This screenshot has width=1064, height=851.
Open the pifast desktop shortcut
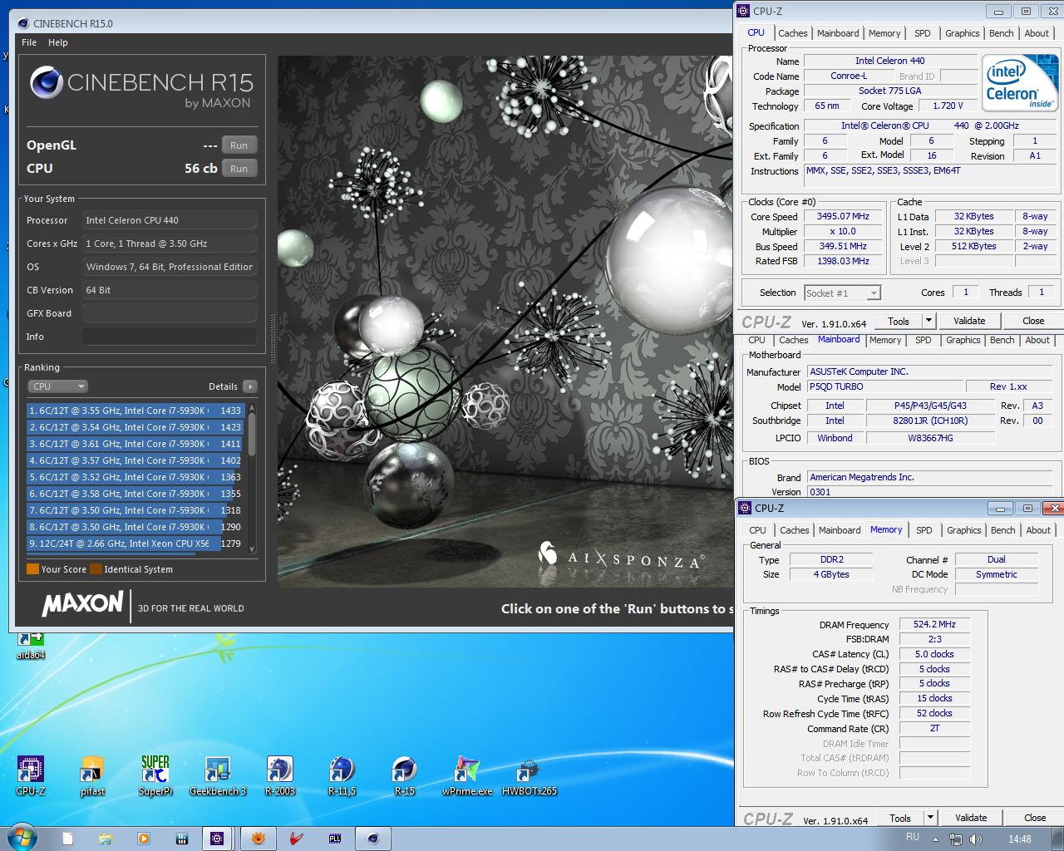point(92,776)
